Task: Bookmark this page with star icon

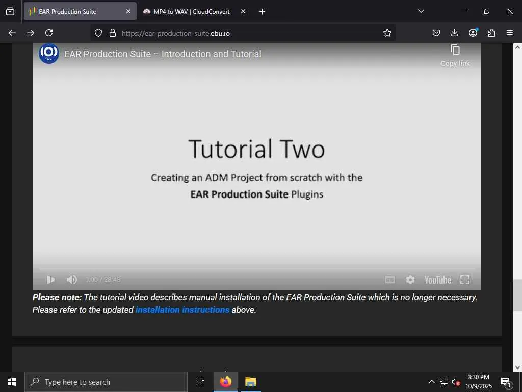Action: tap(387, 33)
